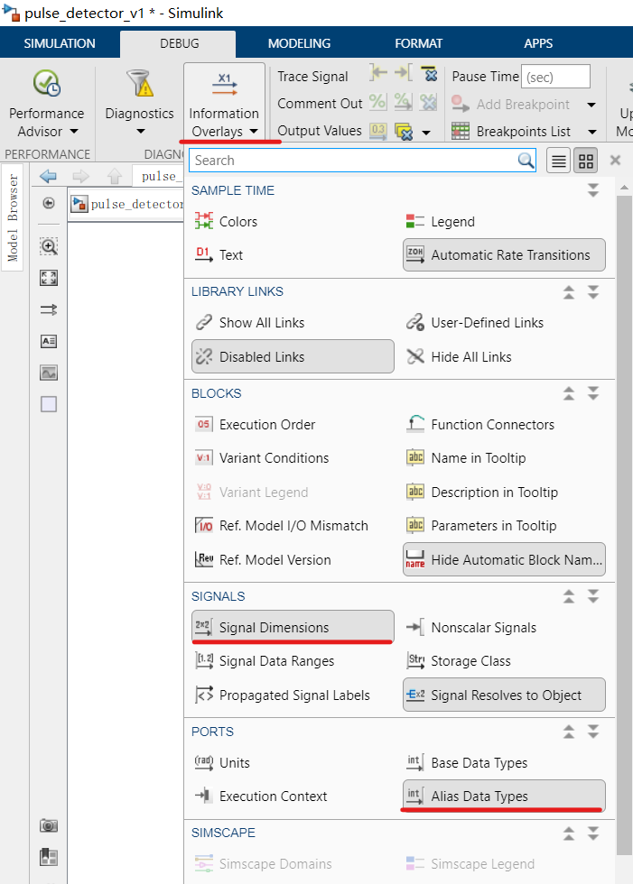Open the Add Breakpoint dropdown arrow

click(x=591, y=105)
